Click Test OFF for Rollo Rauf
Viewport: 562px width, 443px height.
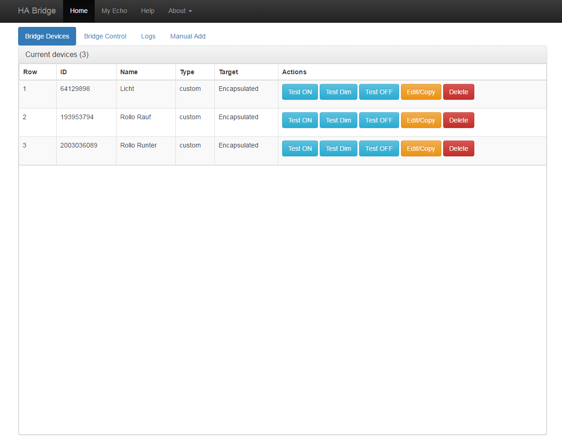pos(379,120)
